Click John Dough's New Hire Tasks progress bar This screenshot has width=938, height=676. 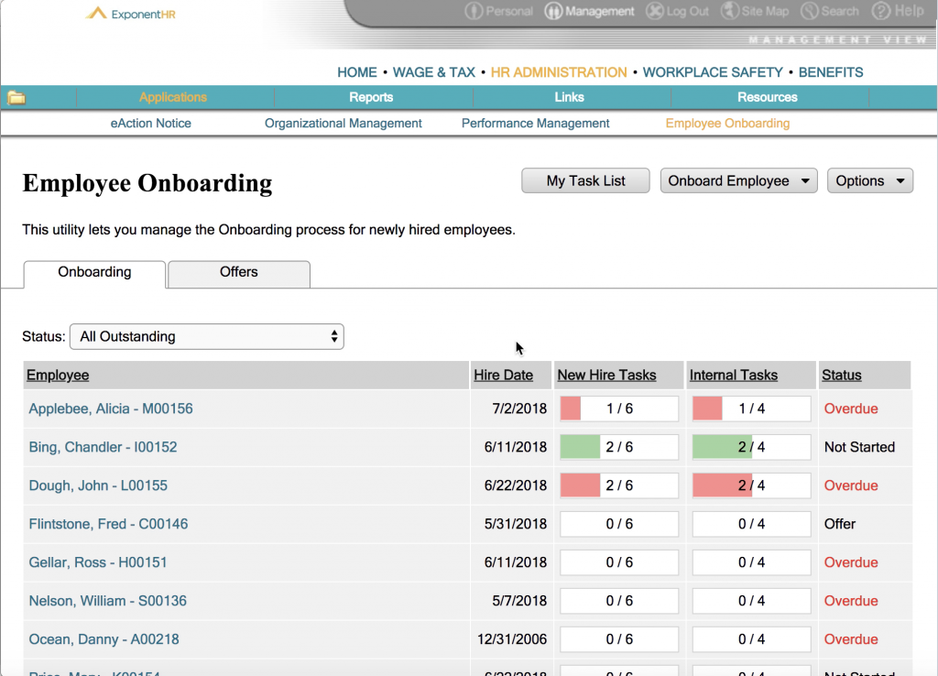tap(618, 485)
